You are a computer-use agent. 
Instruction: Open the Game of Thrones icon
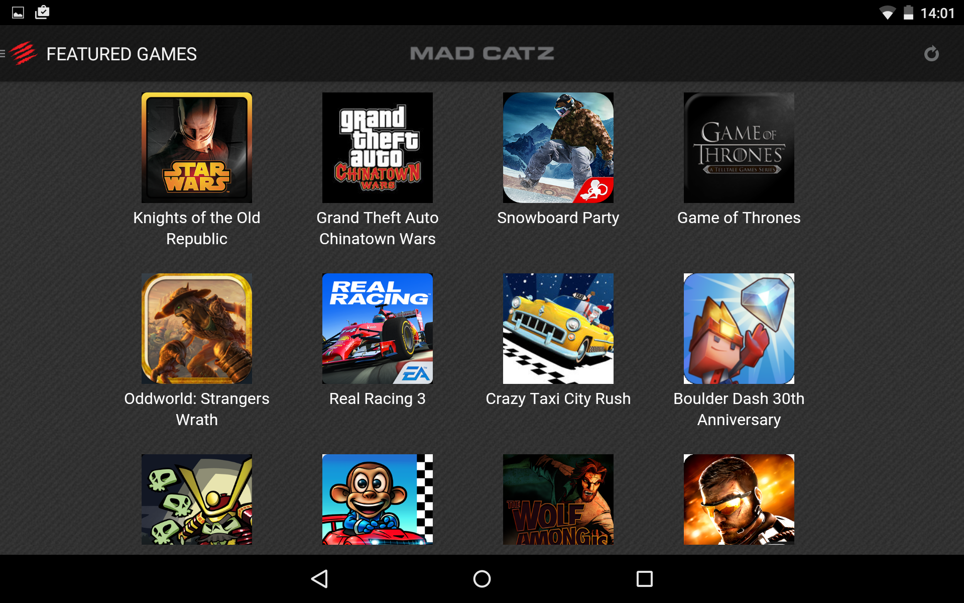pos(739,148)
